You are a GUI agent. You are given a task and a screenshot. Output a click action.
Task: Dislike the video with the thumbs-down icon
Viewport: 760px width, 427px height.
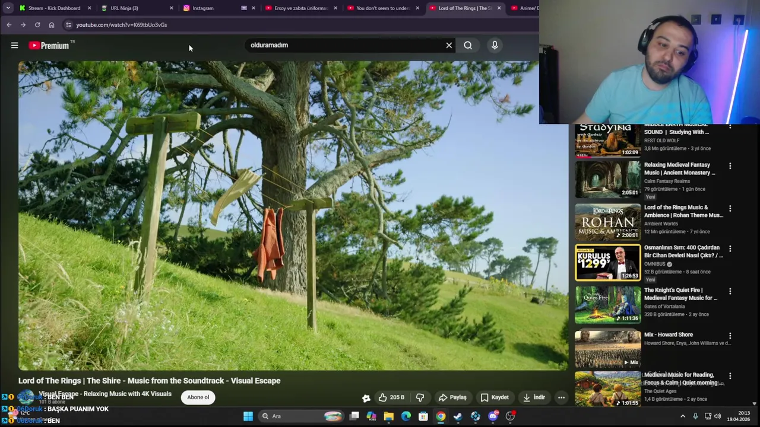point(420,397)
